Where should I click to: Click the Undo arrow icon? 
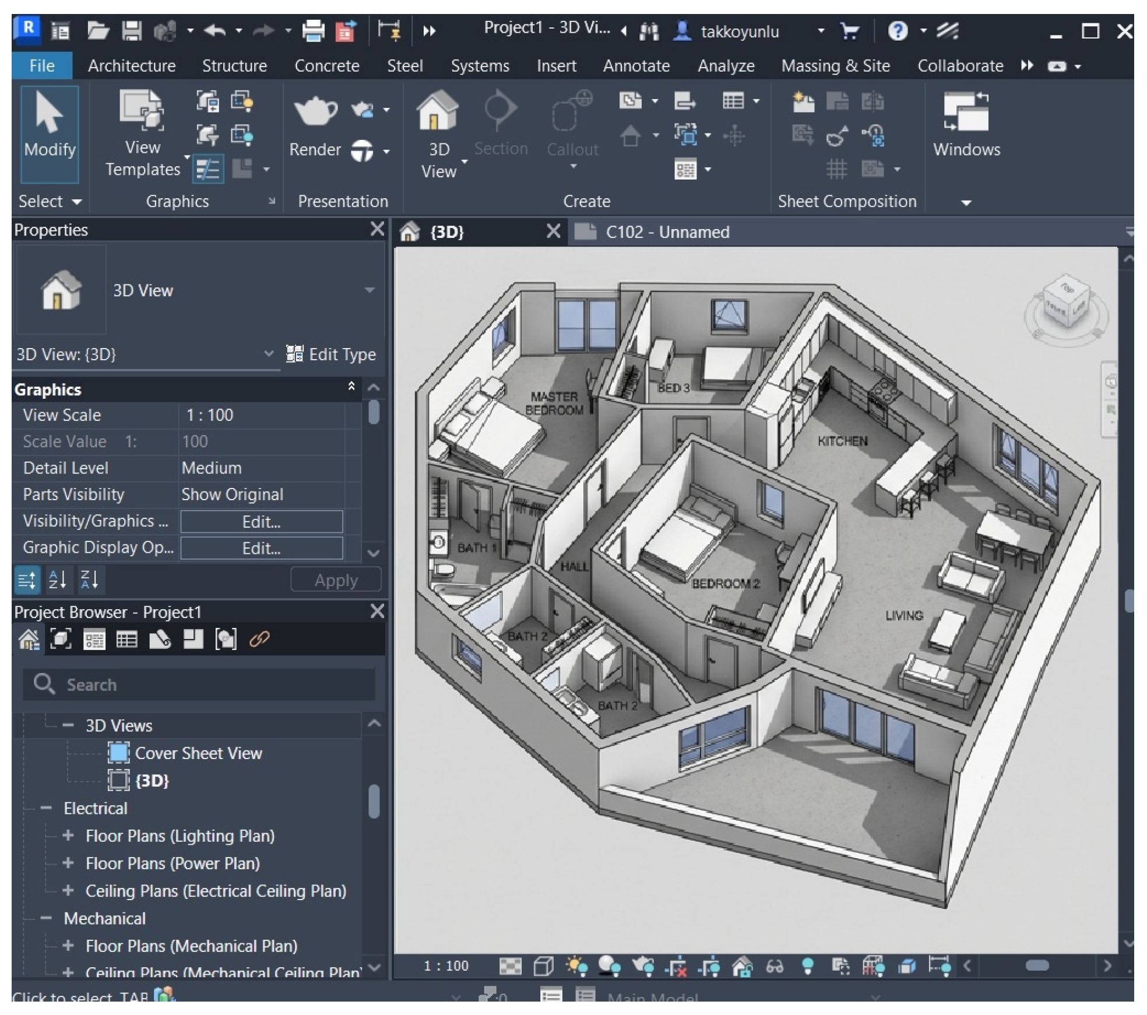coord(215,30)
